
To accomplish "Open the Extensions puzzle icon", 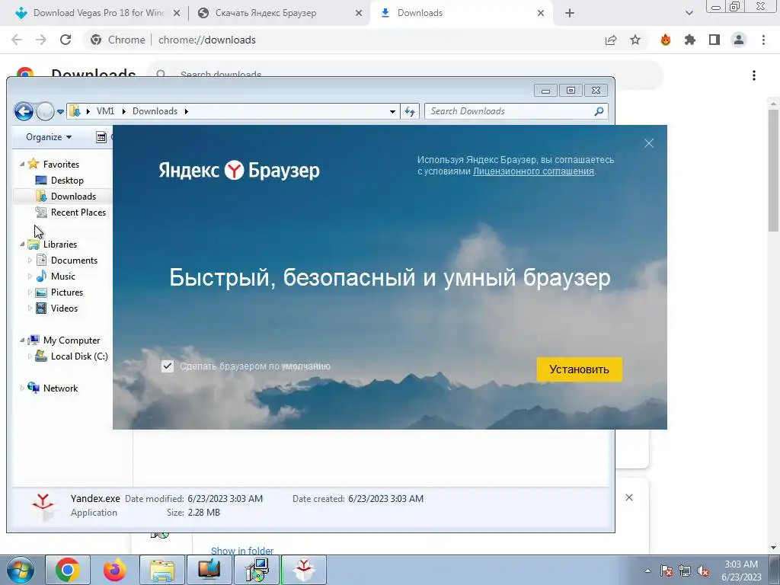I will point(690,40).
